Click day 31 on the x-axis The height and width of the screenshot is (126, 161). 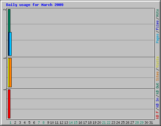point(151,123)
